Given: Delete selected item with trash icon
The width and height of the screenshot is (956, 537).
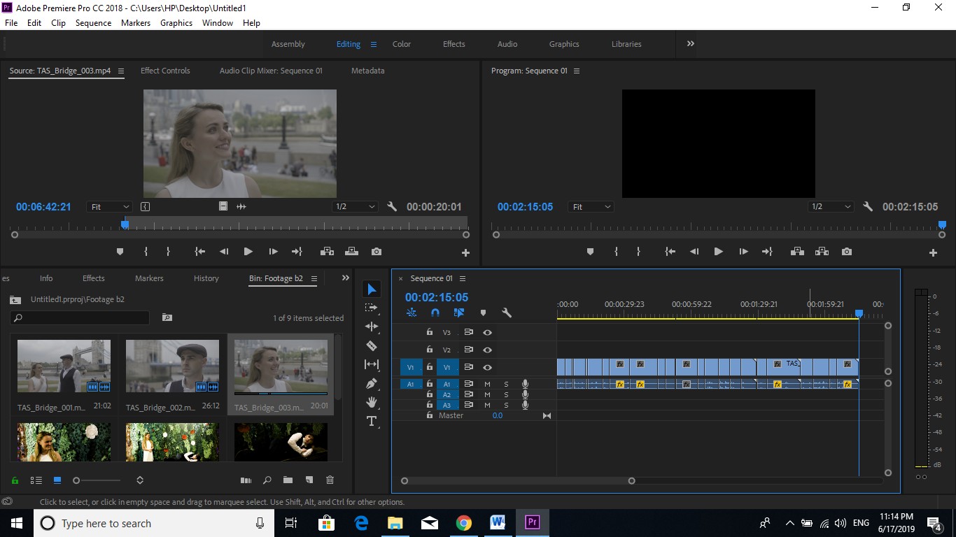Looking at the screenshot, I should [330, 480].
